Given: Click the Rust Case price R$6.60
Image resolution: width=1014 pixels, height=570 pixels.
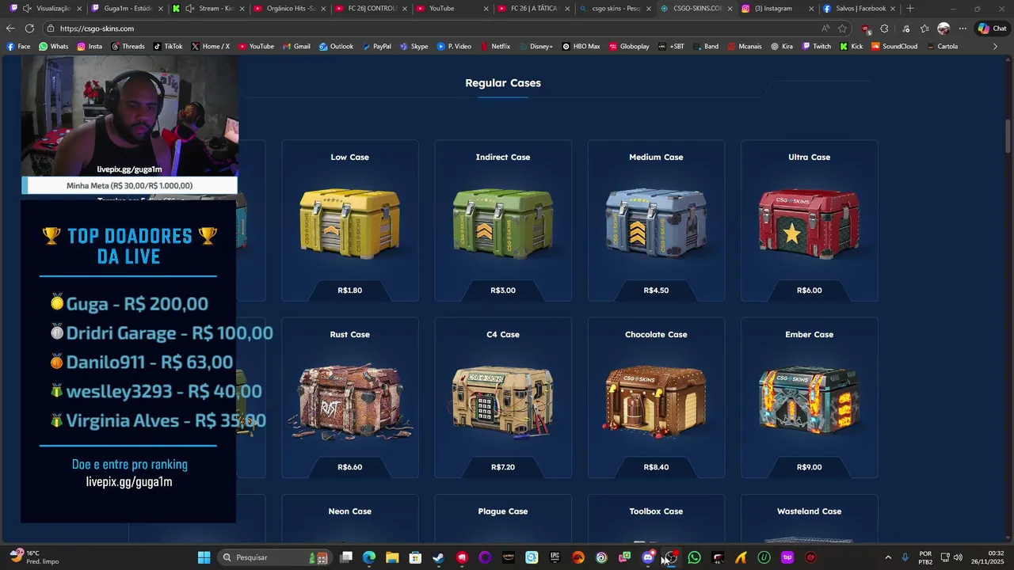Looking at the screenshot, I should (349, 467).
